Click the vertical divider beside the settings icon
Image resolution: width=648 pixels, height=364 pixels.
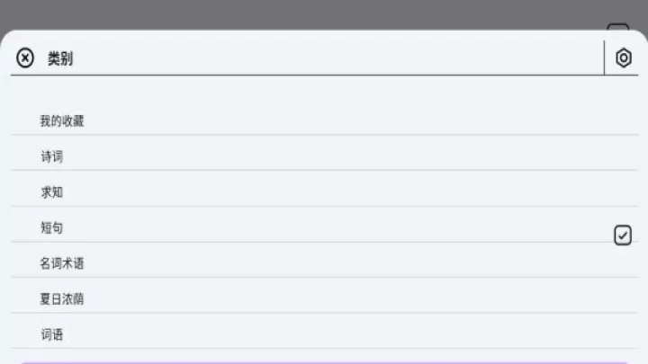pos(604,58)
